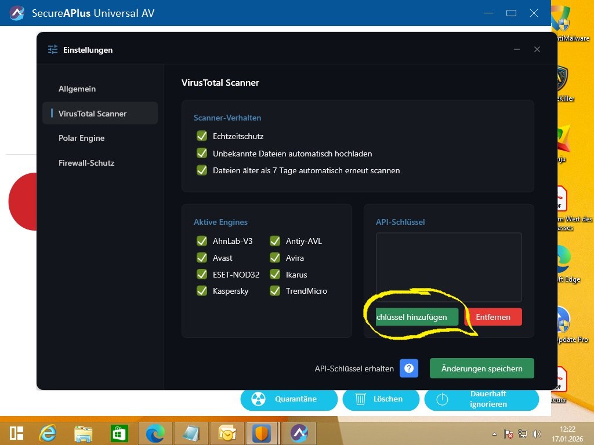Toggle the Ikarus engine checkbox
The image size is (594, 445).
pyautogui.click(x=275, y=274)
